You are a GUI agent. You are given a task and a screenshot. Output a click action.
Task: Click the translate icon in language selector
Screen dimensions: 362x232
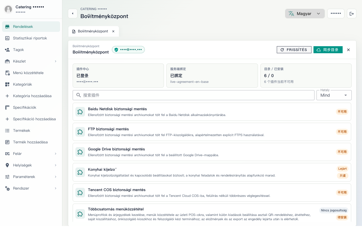click(x=291, y=14)
